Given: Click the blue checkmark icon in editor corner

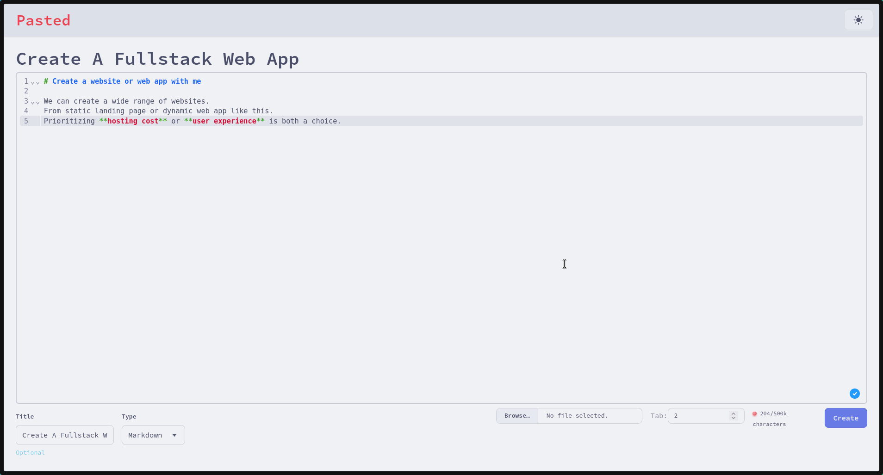Looking at the screenshot, I should coord(854,394).
